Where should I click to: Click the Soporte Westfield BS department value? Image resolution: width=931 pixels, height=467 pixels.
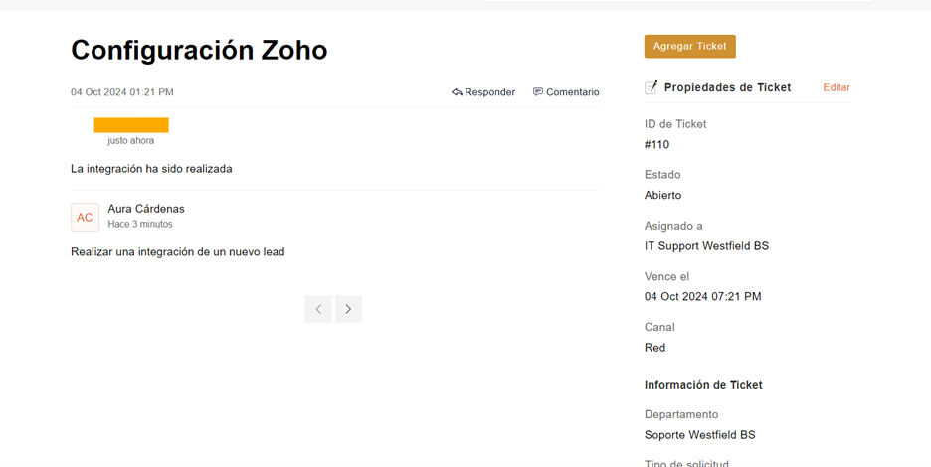699,435
